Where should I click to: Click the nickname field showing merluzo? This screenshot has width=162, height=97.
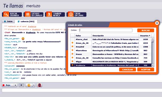[x=93, y=6]
